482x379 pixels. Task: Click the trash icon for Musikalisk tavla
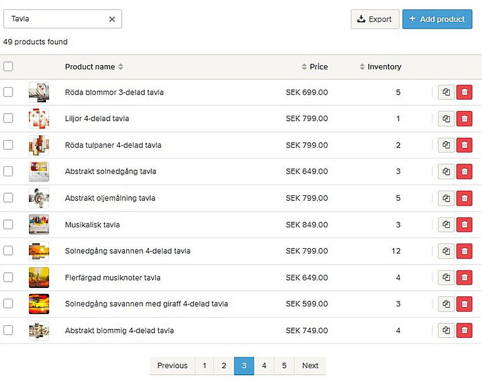point(464,225)
